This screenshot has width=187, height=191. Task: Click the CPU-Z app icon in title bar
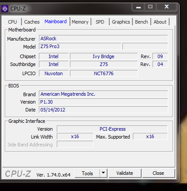click(5, 9)
